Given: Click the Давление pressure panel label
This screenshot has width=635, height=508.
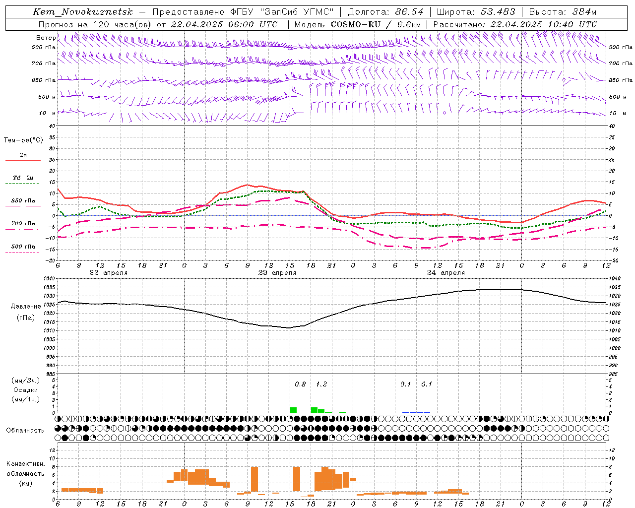Looking at the screenshot, I should (x=25, y=307).
